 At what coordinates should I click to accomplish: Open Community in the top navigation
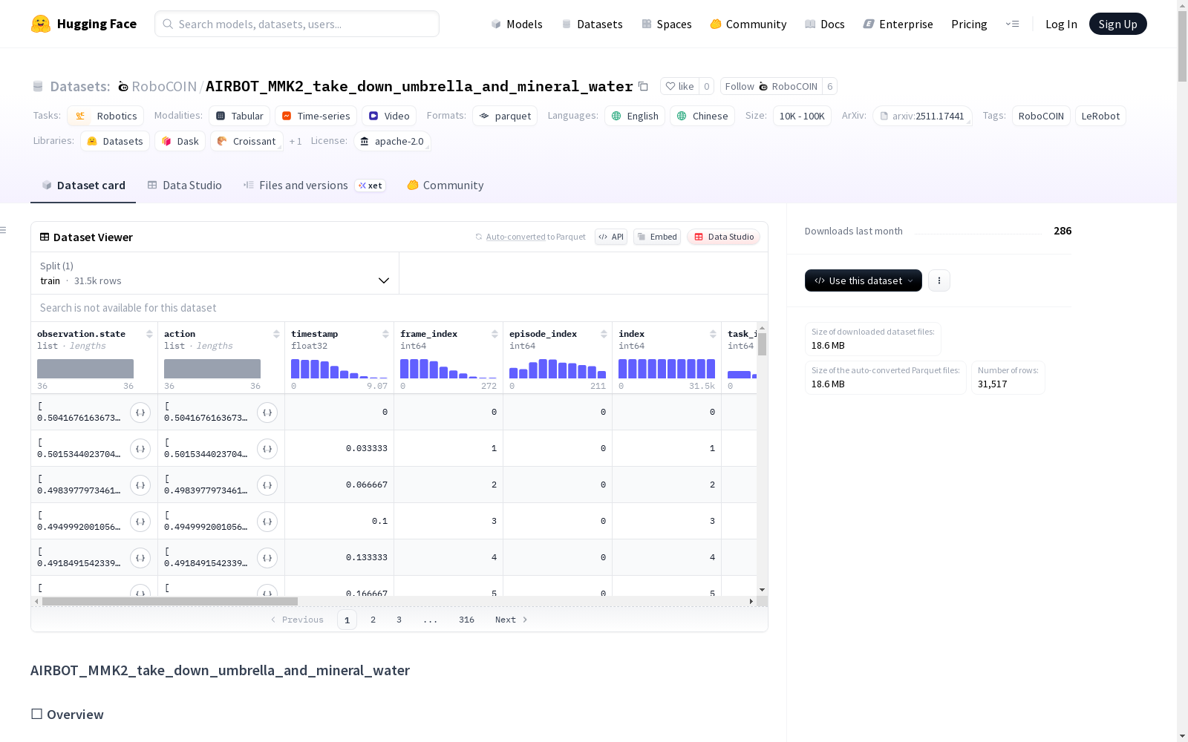[748, 24]
